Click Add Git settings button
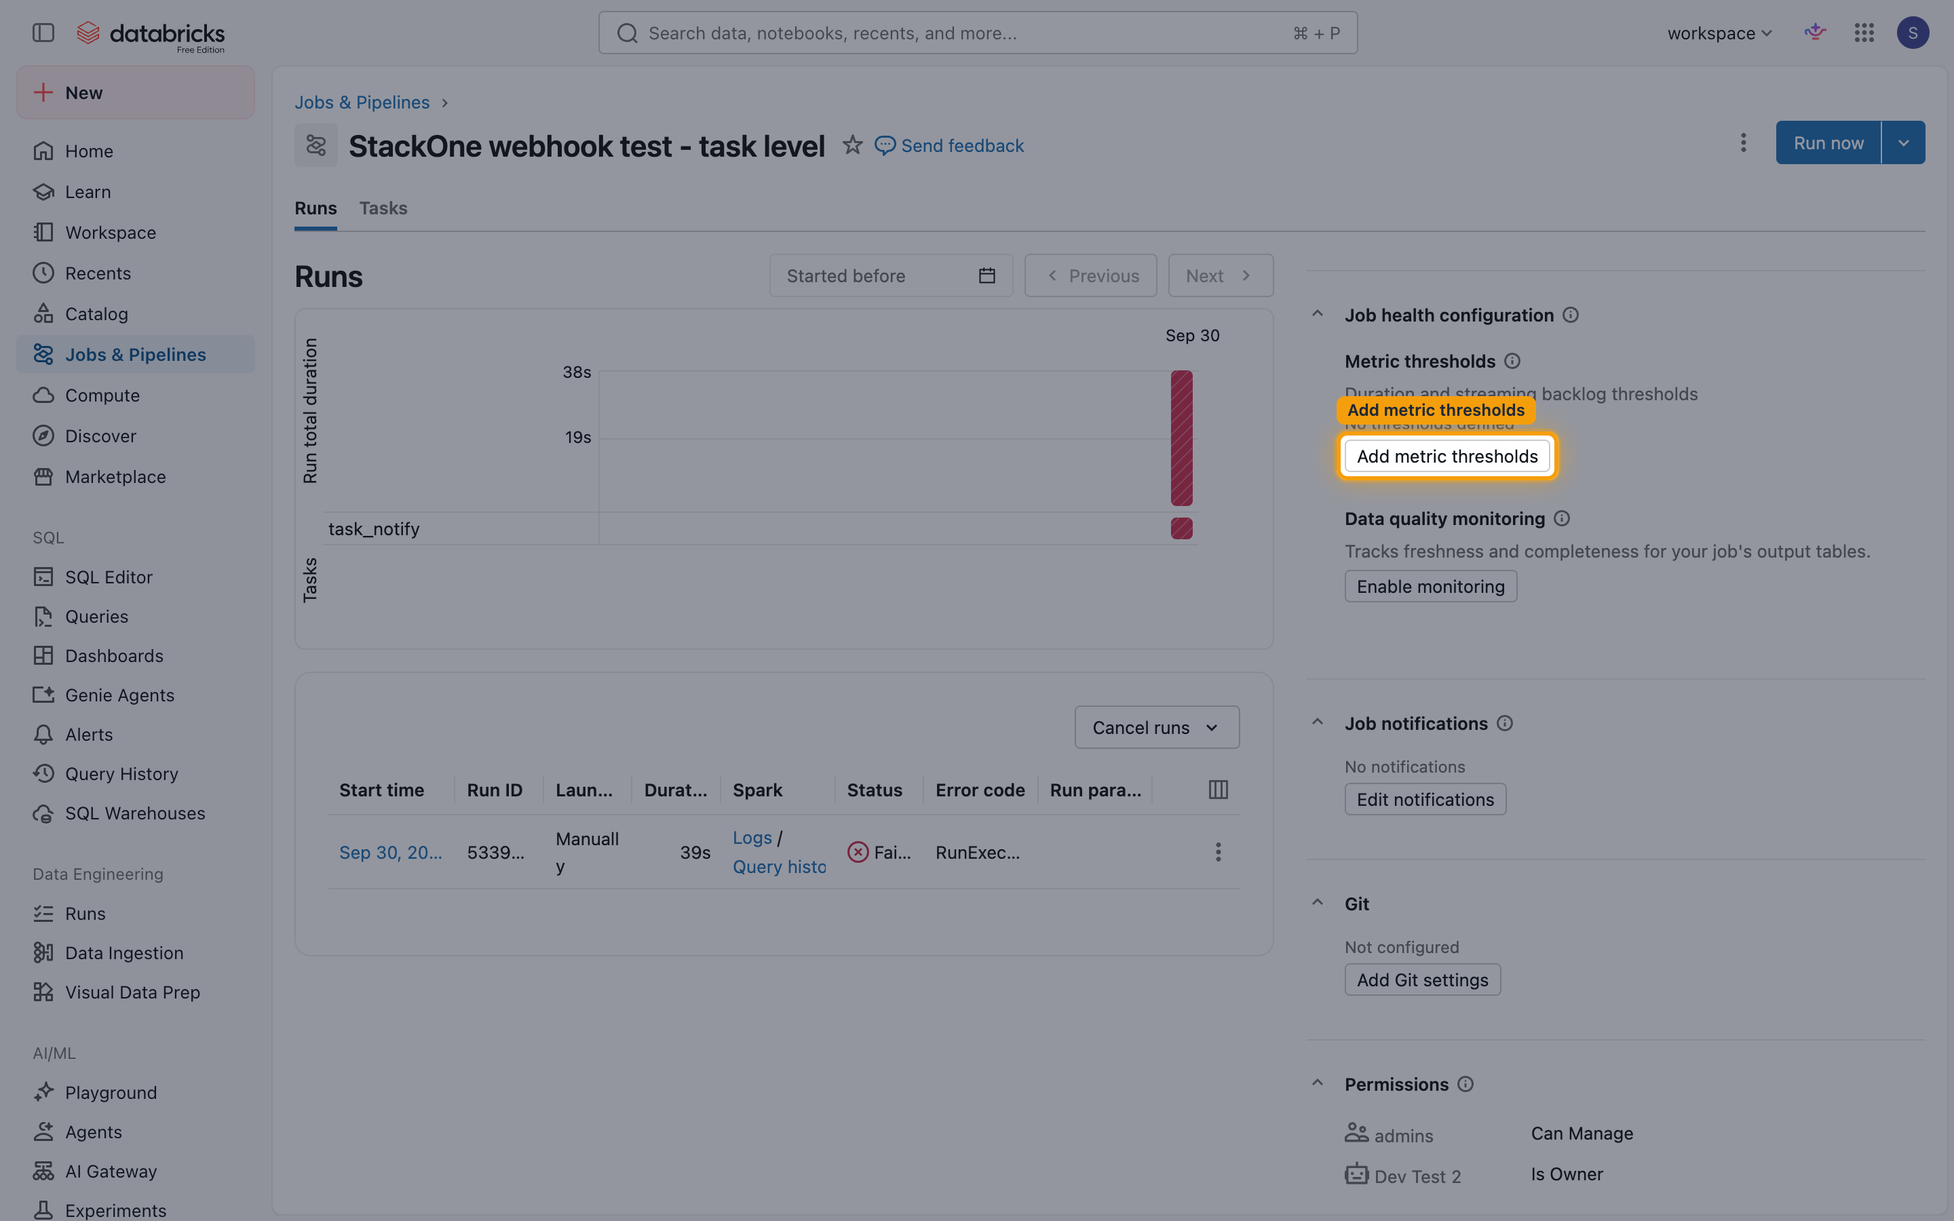Viewport: 1954px width, 1221px height. coord(1423,980)
